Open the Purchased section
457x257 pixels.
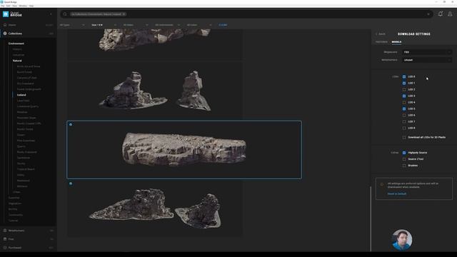click(x=29, y=248)
